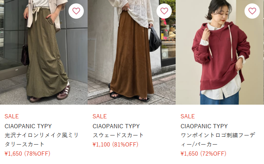This screenshot has width=264, height=164.
Task: Click the SALE label on suede skirt
Action: click(x=100, y=116)
